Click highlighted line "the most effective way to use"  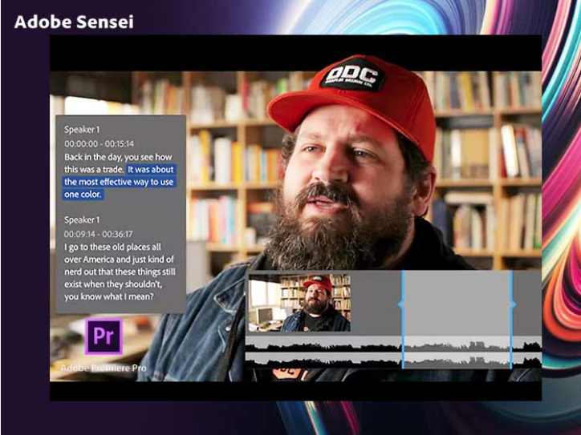click(119, 182)
